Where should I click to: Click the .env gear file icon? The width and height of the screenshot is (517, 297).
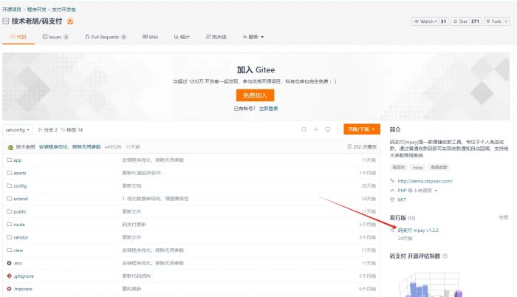pyautogui.click(x=9, y=262)
